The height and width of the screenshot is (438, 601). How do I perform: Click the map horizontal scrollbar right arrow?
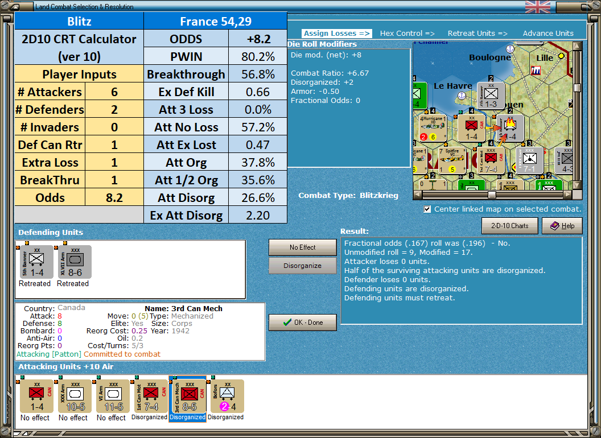567,195
